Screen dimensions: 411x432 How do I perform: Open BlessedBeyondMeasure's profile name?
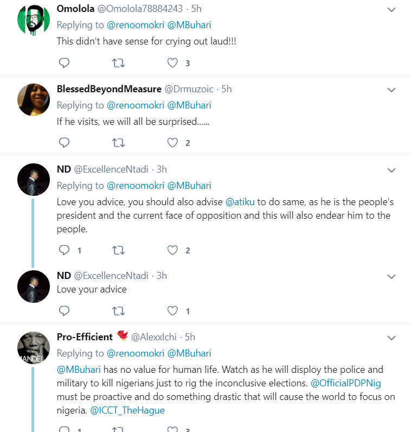[x=109, y=89]
